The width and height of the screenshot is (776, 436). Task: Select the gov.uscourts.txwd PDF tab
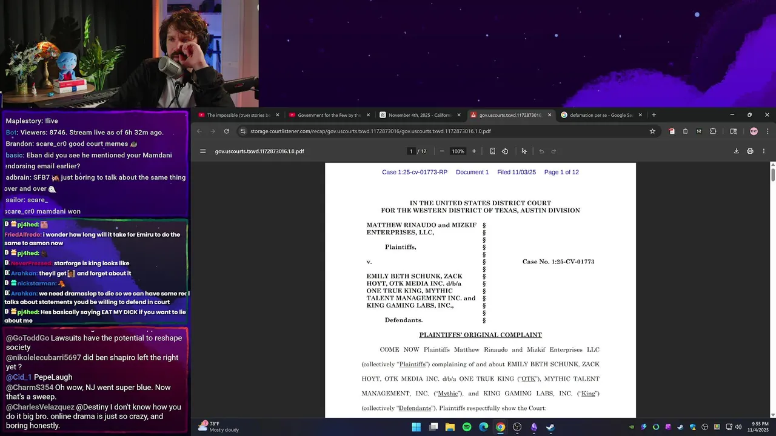(x=510, y=115)
